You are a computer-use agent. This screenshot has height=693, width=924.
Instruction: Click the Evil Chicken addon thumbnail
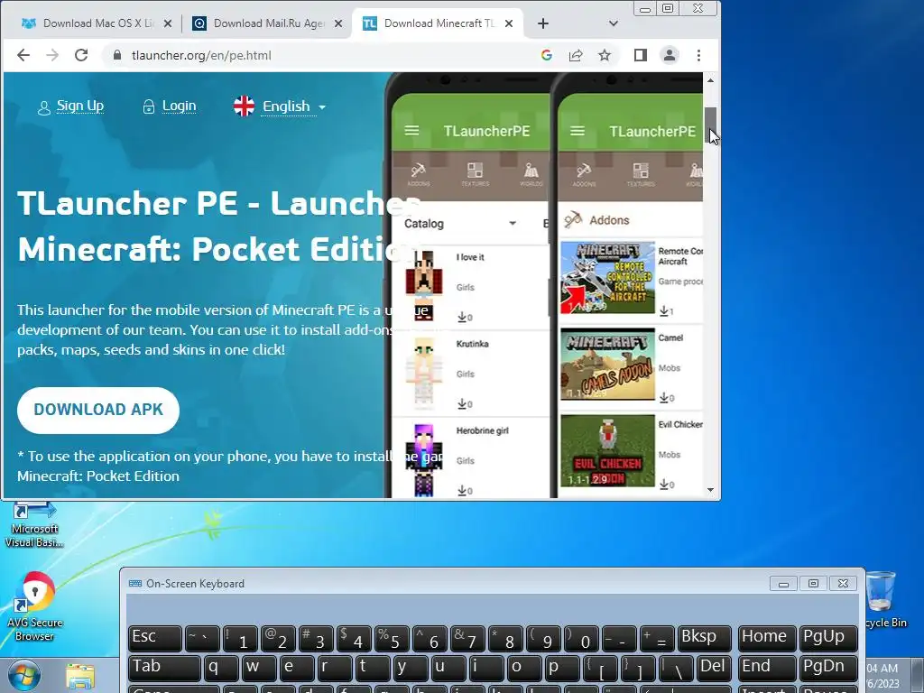(x=607, y=451)
